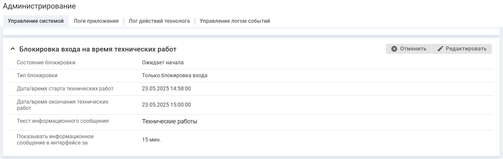Click the Дата/время старта технических работ label
Image resolution: width=503 pixels, height=159 pixels.
[65, 88]
